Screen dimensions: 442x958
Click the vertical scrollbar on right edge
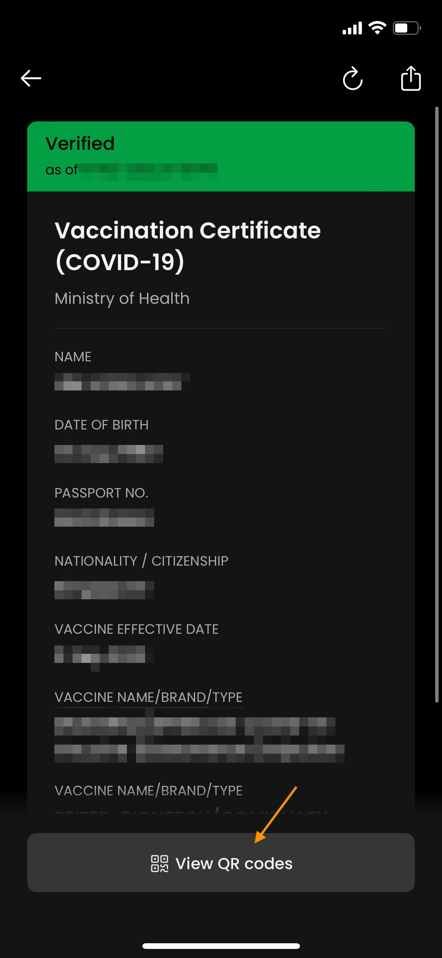437,405
